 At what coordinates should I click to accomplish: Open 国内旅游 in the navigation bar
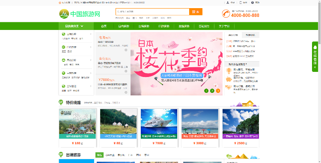point(124,26)
